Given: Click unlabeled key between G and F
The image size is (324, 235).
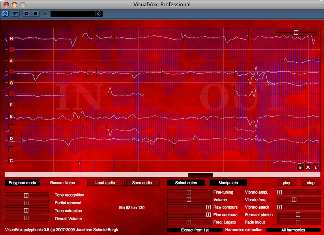Looking at the screenshot, I should click(11, 94).
